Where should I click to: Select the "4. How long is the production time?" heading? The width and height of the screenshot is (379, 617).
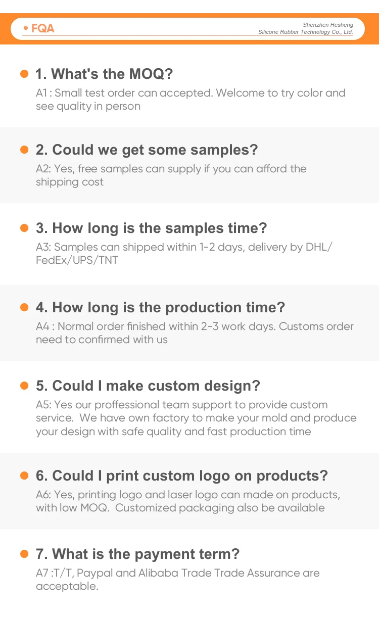tap(160, 308)
